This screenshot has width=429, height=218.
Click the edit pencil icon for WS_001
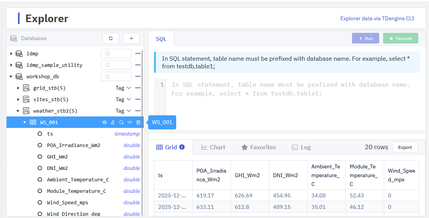(x=113, y=123)
